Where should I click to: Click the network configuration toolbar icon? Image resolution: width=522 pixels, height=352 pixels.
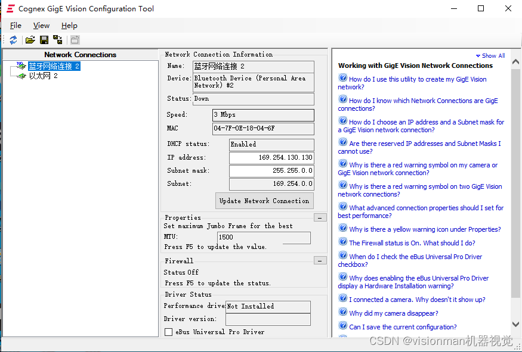[x=58, y=40]
